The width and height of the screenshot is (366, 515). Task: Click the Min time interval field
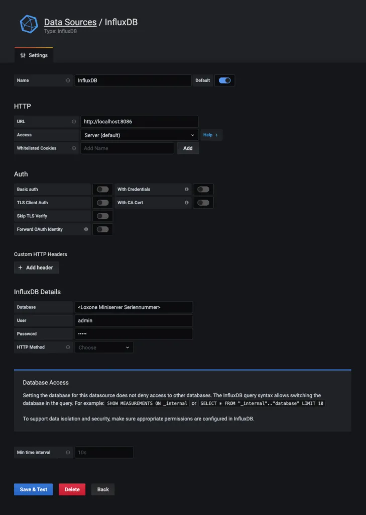tap(104, 452)
